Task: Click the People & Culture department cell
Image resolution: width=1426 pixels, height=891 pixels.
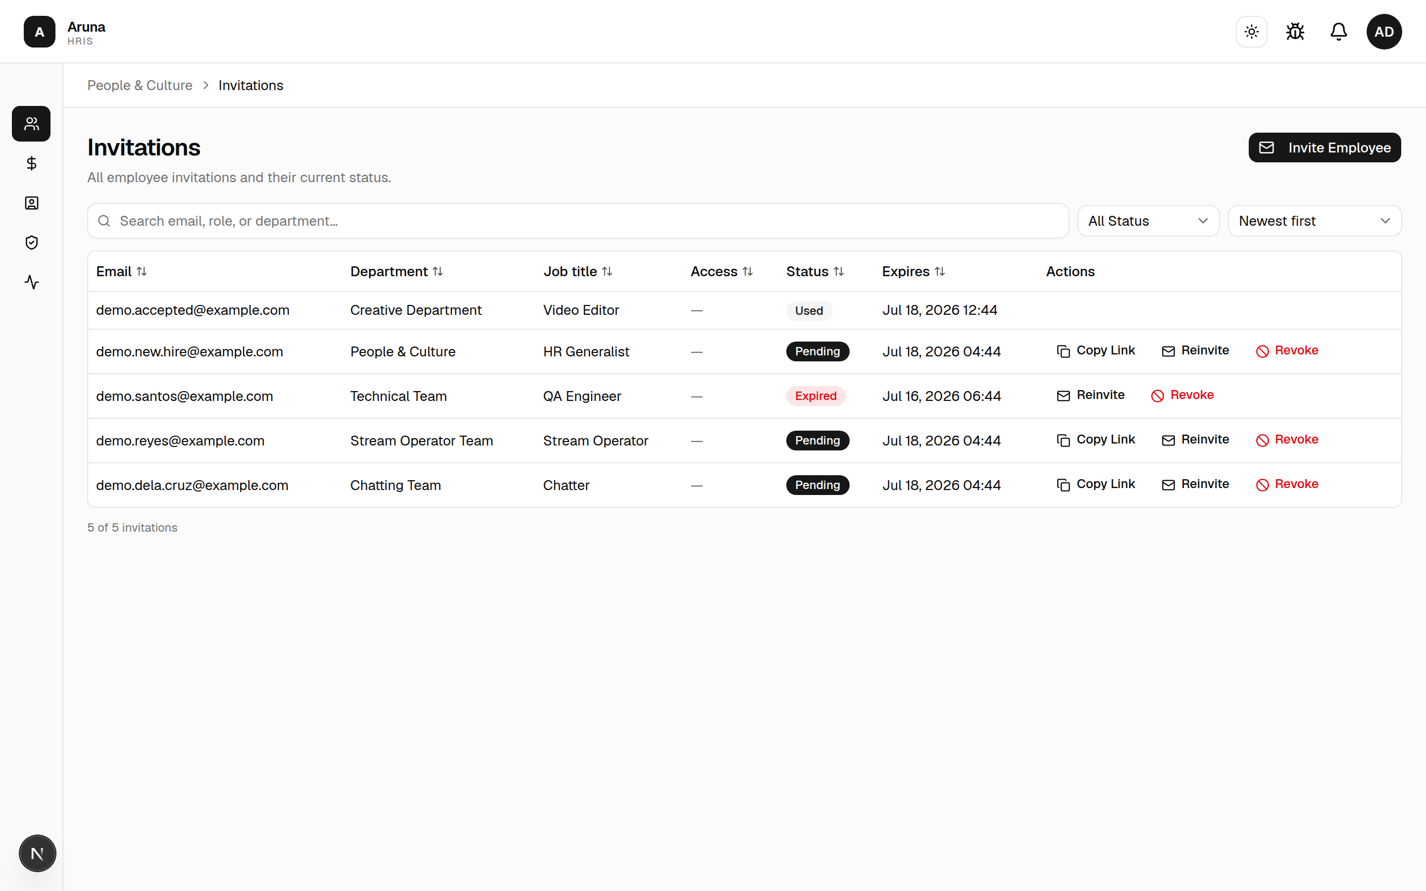Action: pyautogui.click(x=403, y=352)
